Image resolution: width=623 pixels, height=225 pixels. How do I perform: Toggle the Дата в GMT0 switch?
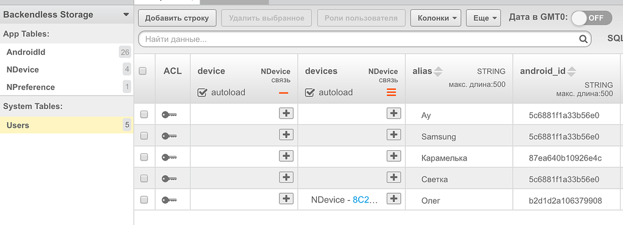point(591,18)
